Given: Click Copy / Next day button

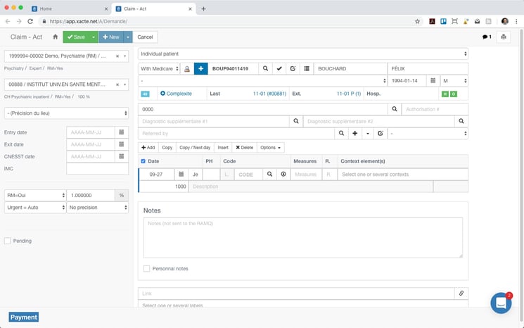Looking at the screenshot, I should point(195,147).
